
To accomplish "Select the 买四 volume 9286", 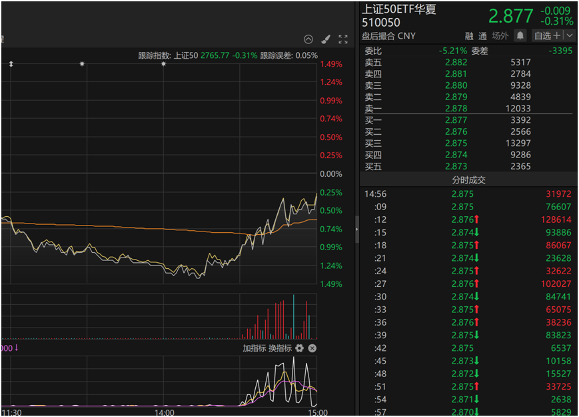I will pyautogui.click(x=520, y=155).
